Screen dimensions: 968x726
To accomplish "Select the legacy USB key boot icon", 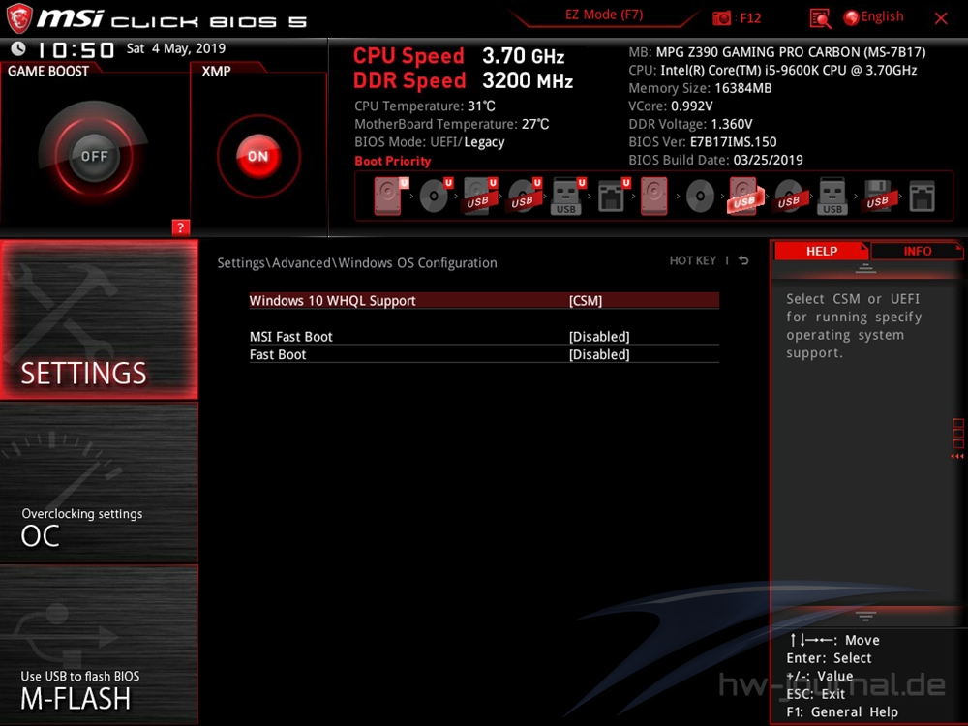I will (x=832, y=197).
